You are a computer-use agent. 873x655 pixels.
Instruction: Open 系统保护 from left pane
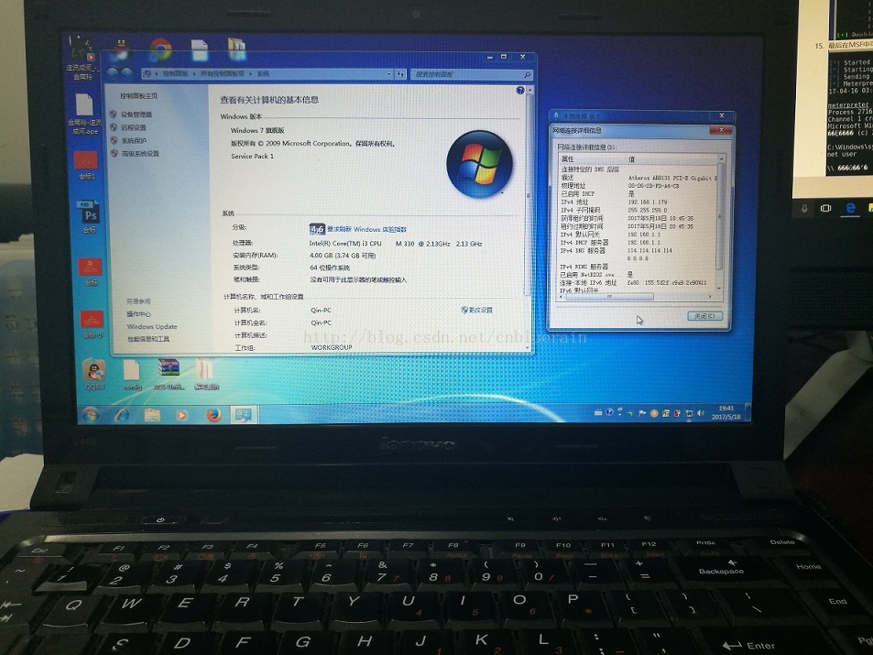click(134, 140)
